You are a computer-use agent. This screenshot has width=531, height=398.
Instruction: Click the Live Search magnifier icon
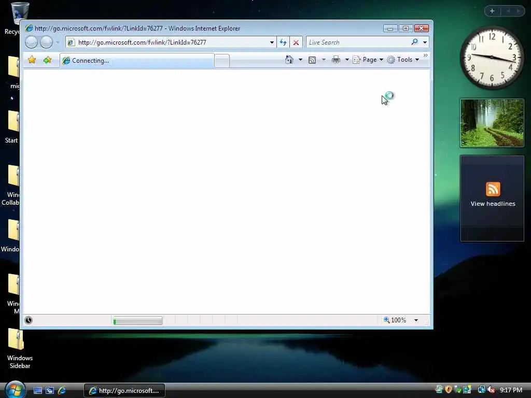click(414, 42)
